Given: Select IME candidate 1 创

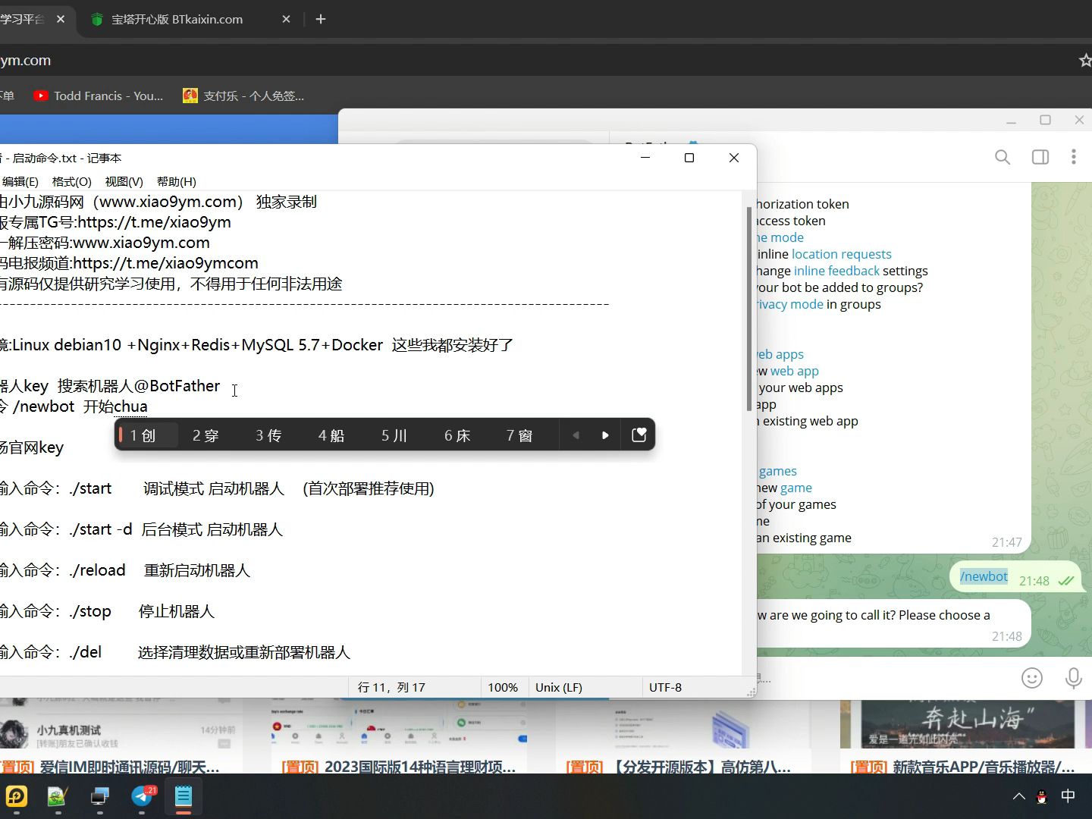Looking at the screenshot, I should pos(143,435).
